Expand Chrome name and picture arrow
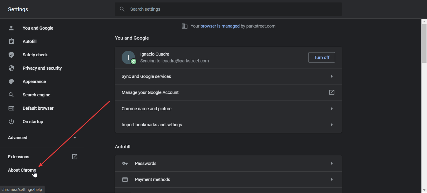427x193 pixels. coord(332,109)
